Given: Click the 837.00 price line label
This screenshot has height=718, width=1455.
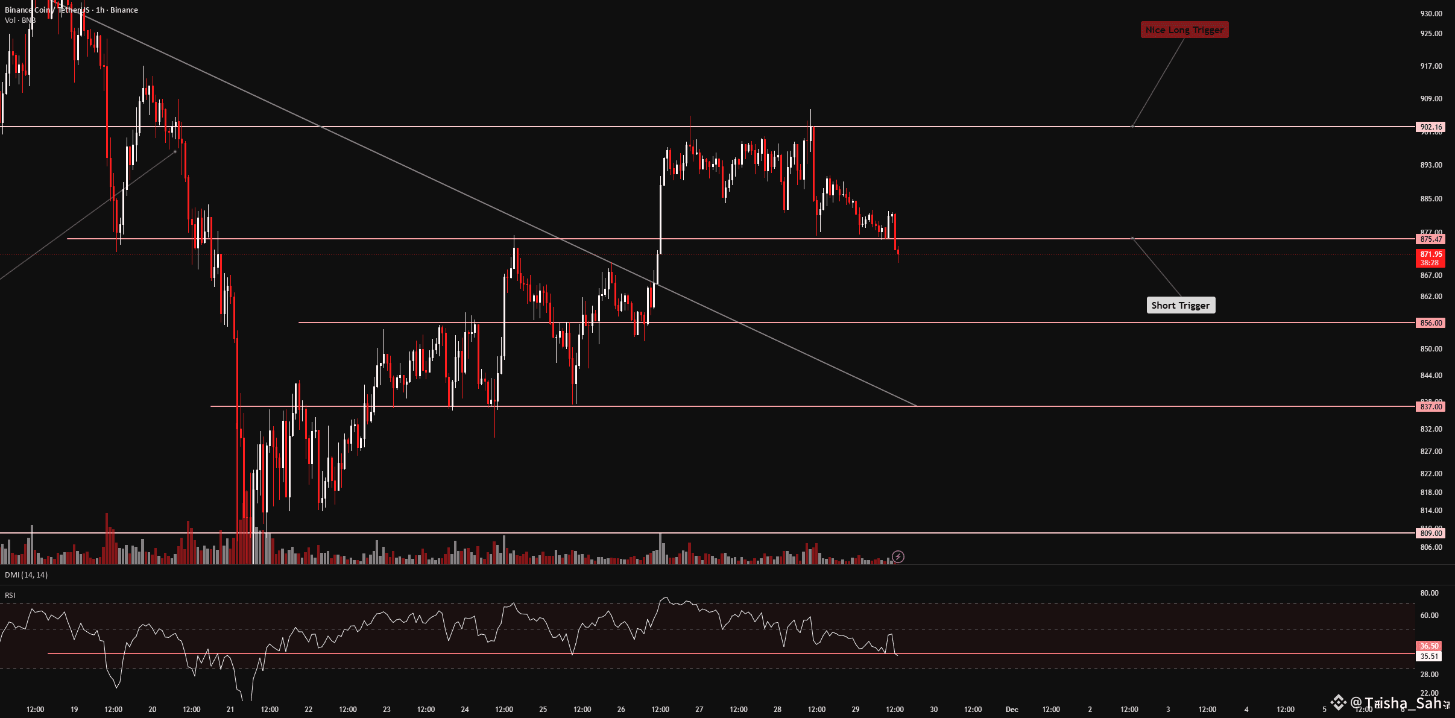Looking at the screenshot, I should [x=1431, y=407].
